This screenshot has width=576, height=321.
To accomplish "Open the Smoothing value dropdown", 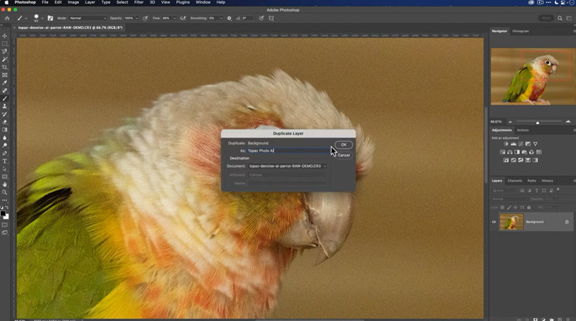I will [x=221, y=18].
